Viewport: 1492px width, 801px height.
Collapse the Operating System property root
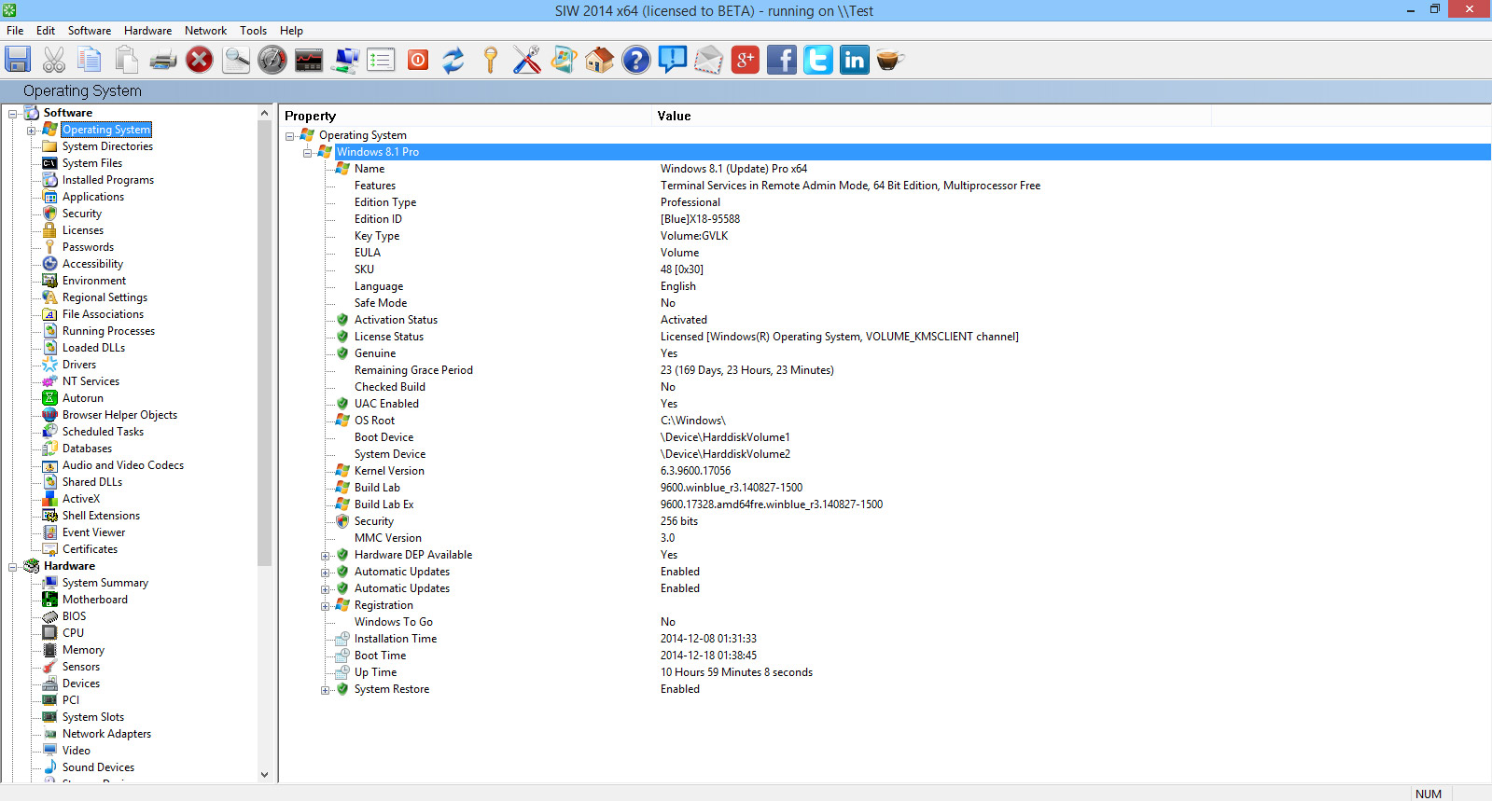pyautogui.click(x=290, y=136)
